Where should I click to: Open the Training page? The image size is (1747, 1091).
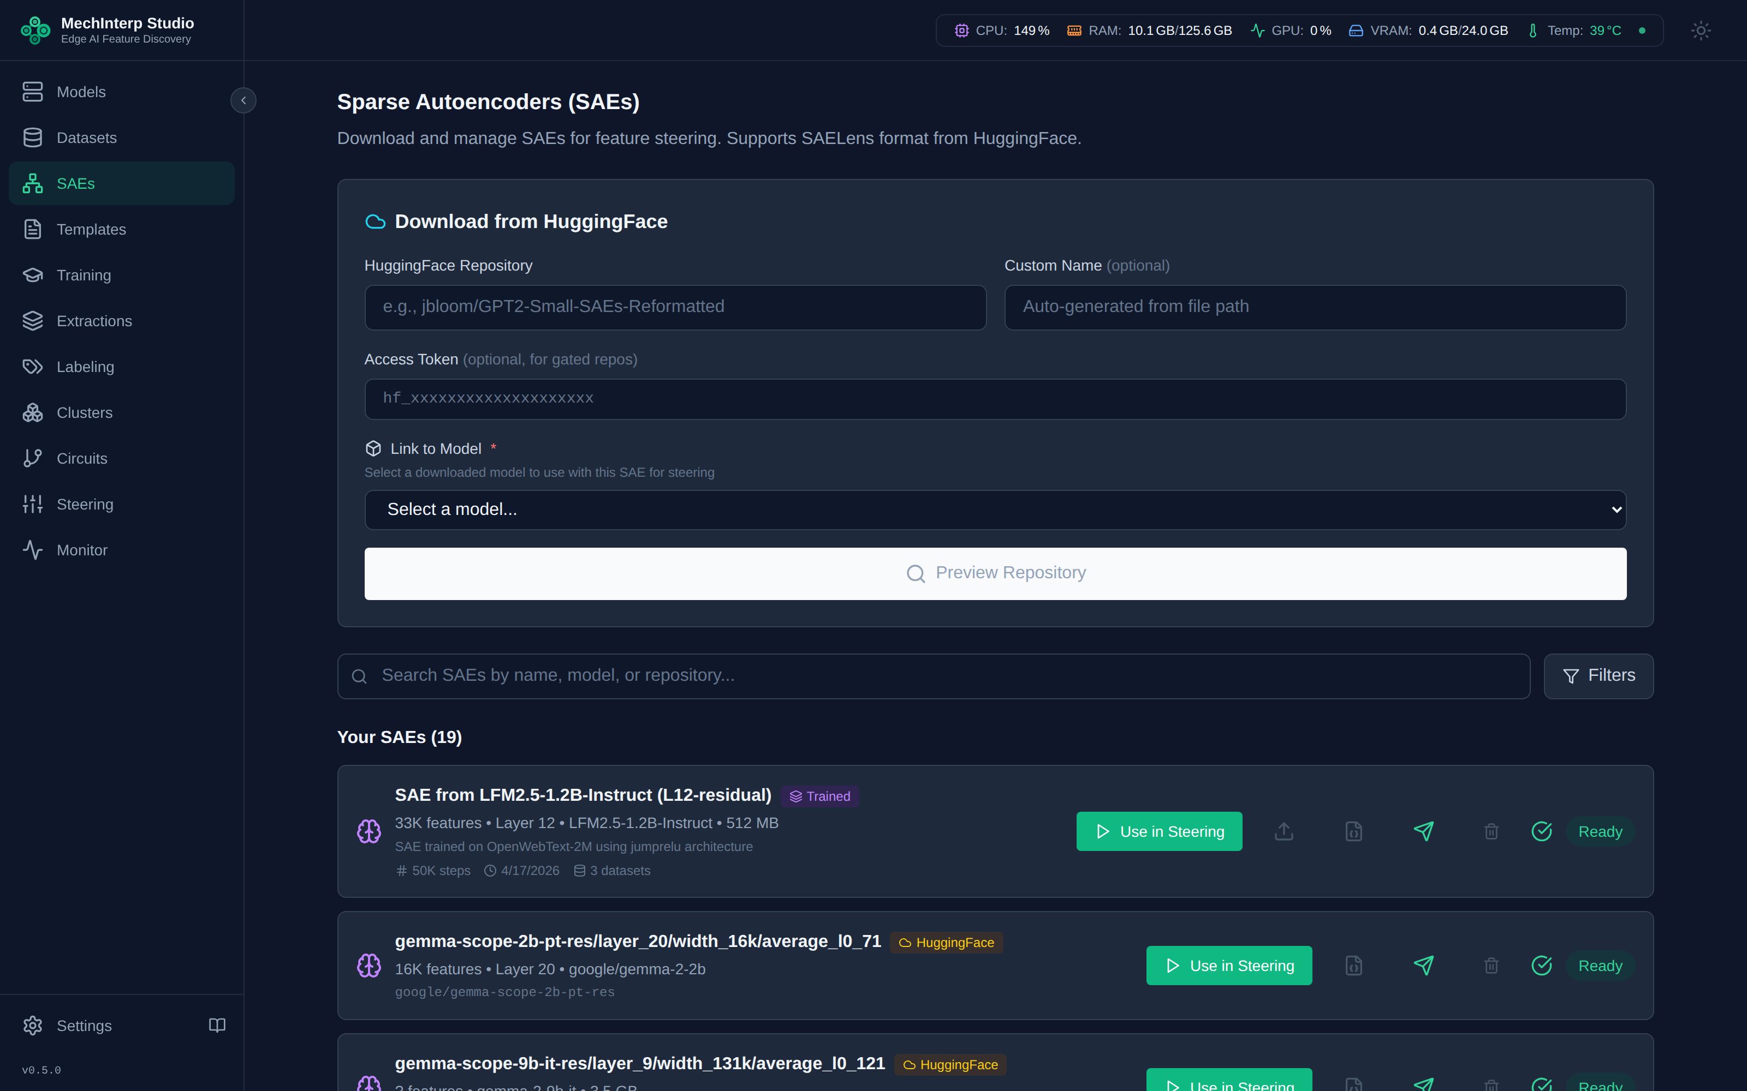click(121, 275)
